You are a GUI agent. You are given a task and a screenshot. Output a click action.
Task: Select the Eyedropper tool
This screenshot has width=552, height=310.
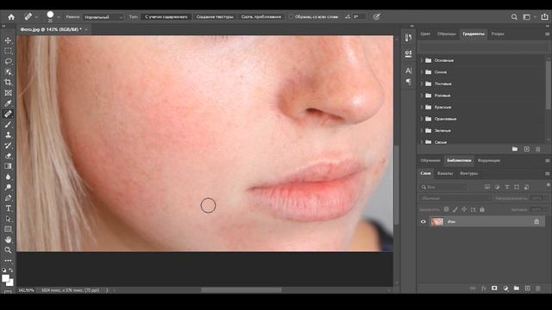point(8,103)
